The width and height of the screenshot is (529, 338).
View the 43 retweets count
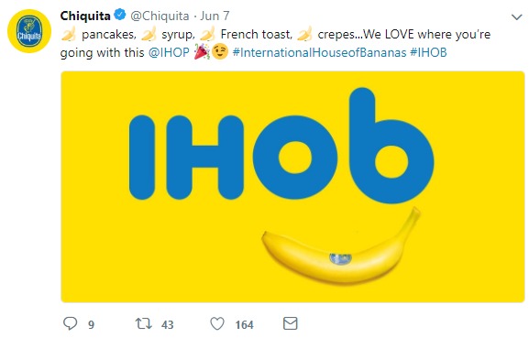[x=168, y=324]
